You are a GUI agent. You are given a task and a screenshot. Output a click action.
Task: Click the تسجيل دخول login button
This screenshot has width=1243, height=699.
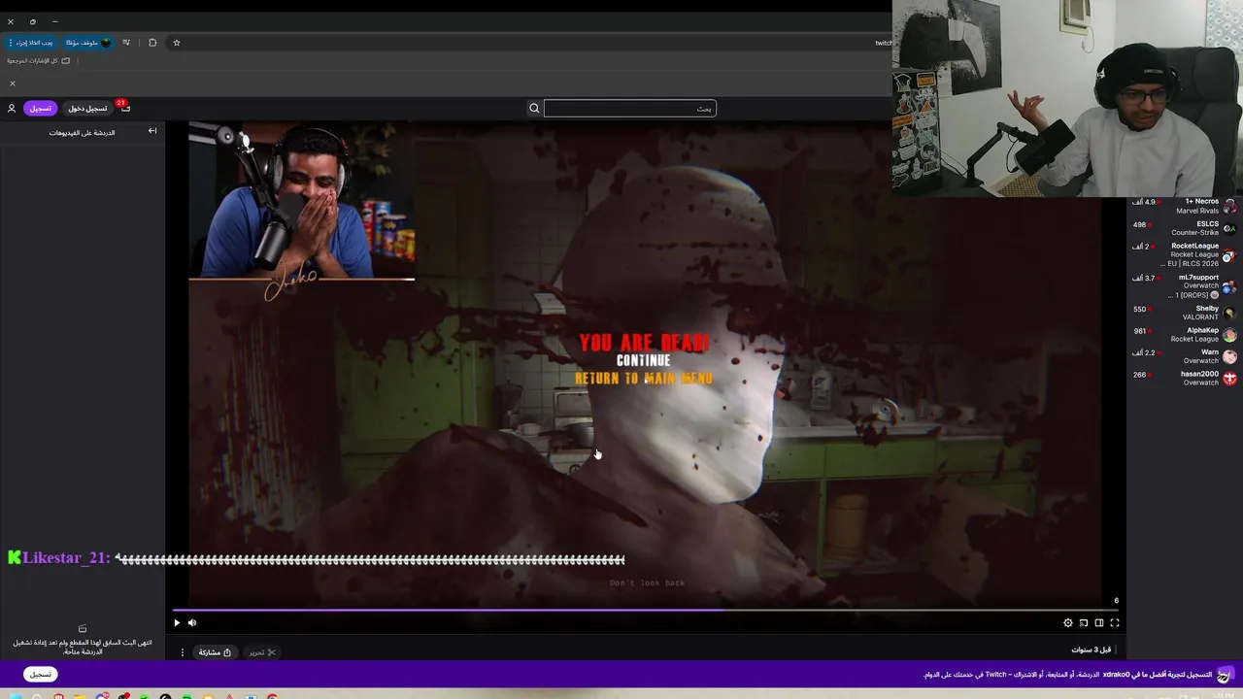[87, 109]
